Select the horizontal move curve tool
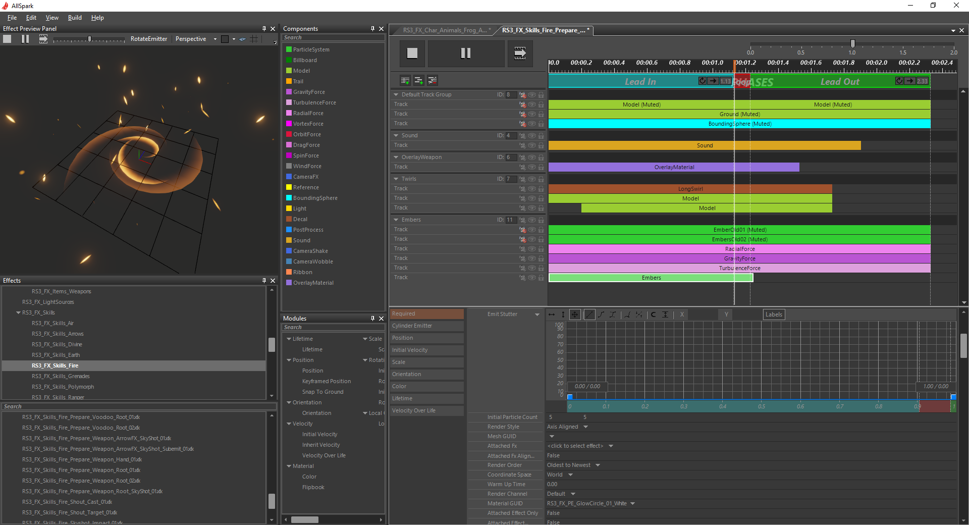The width and height of the screenshot is (969, 525). point(552,314)
